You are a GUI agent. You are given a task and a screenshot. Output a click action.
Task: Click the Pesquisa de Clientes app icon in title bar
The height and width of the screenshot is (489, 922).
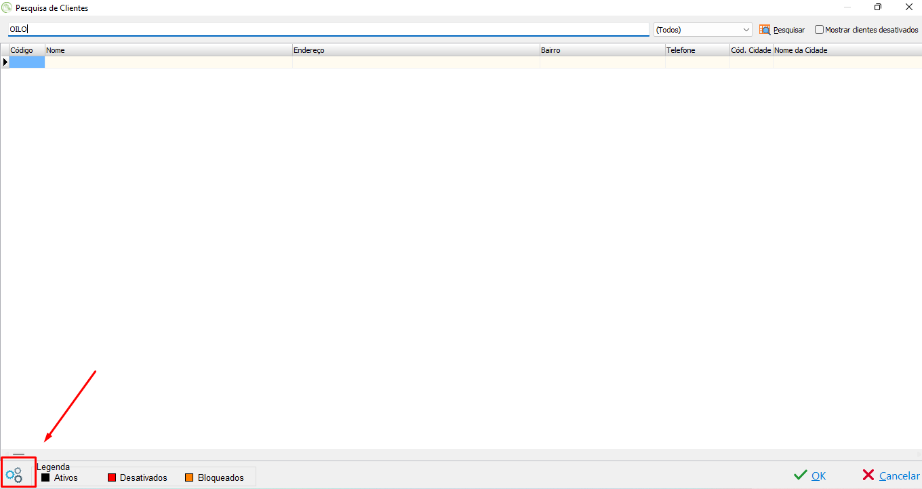point(7,7)
